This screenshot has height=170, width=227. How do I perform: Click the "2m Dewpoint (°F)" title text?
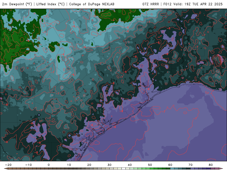point(17,4)
